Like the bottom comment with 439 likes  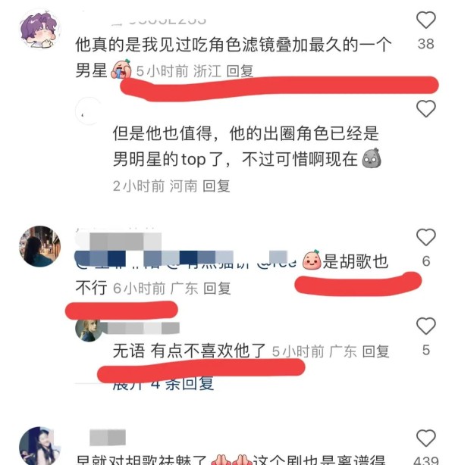tap(426, 438)
